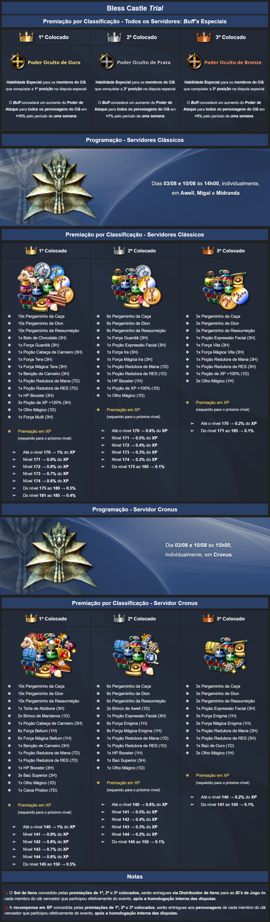This screenshot has height=922, width=270.
Task: Select the 1x Bolo de Chocolate (3H) item
Action: point(42,338)
